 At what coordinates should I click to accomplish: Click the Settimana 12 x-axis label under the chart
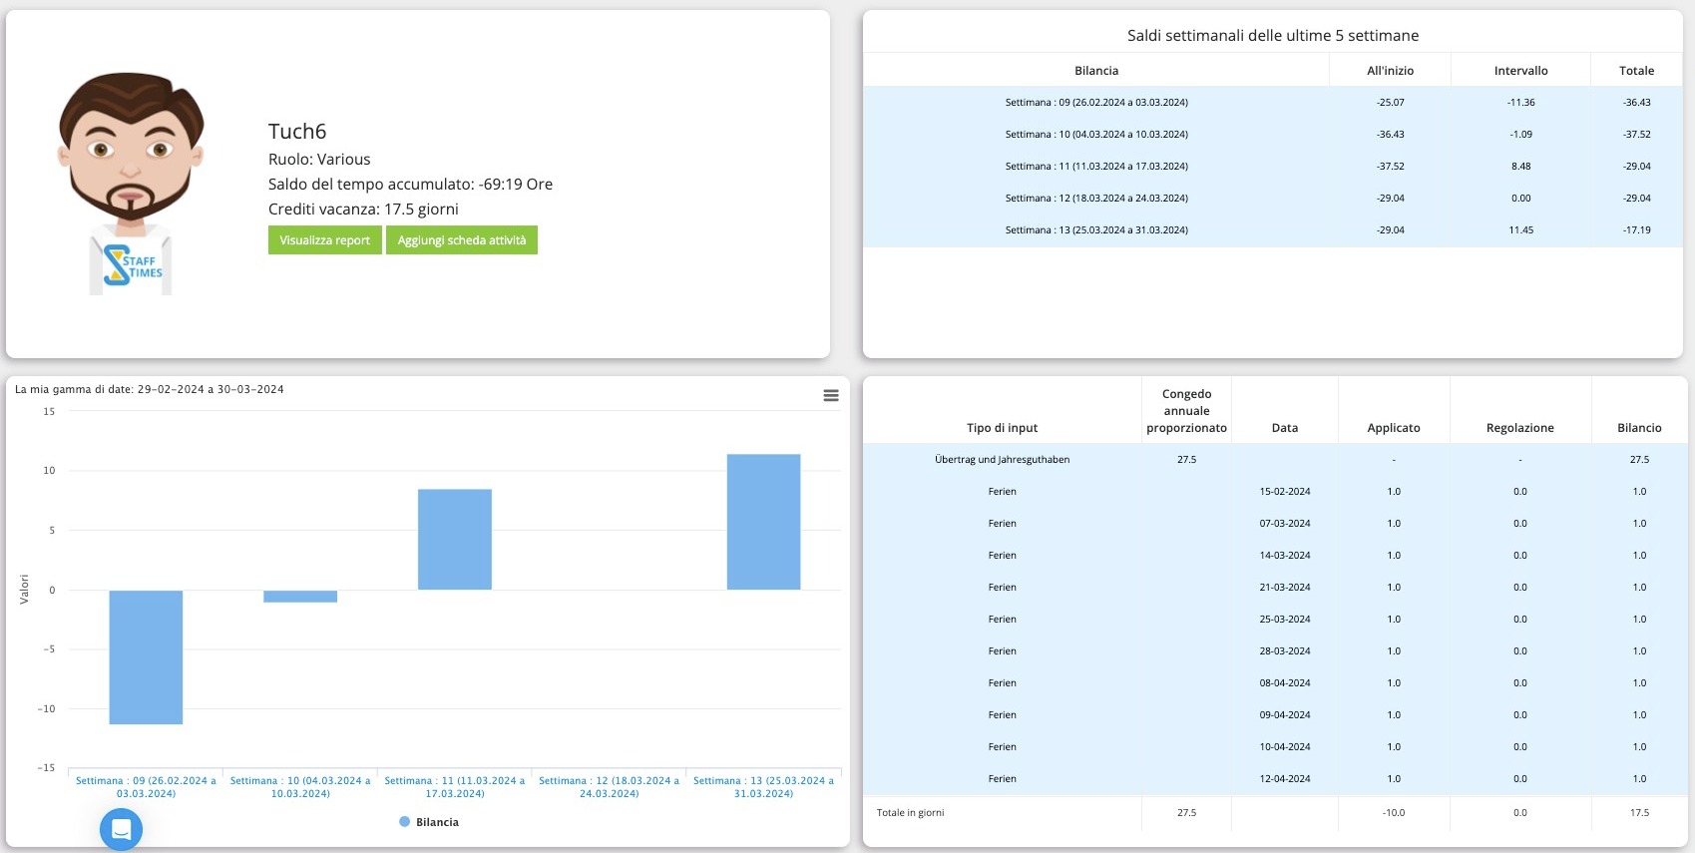click(x=609, y=787)
